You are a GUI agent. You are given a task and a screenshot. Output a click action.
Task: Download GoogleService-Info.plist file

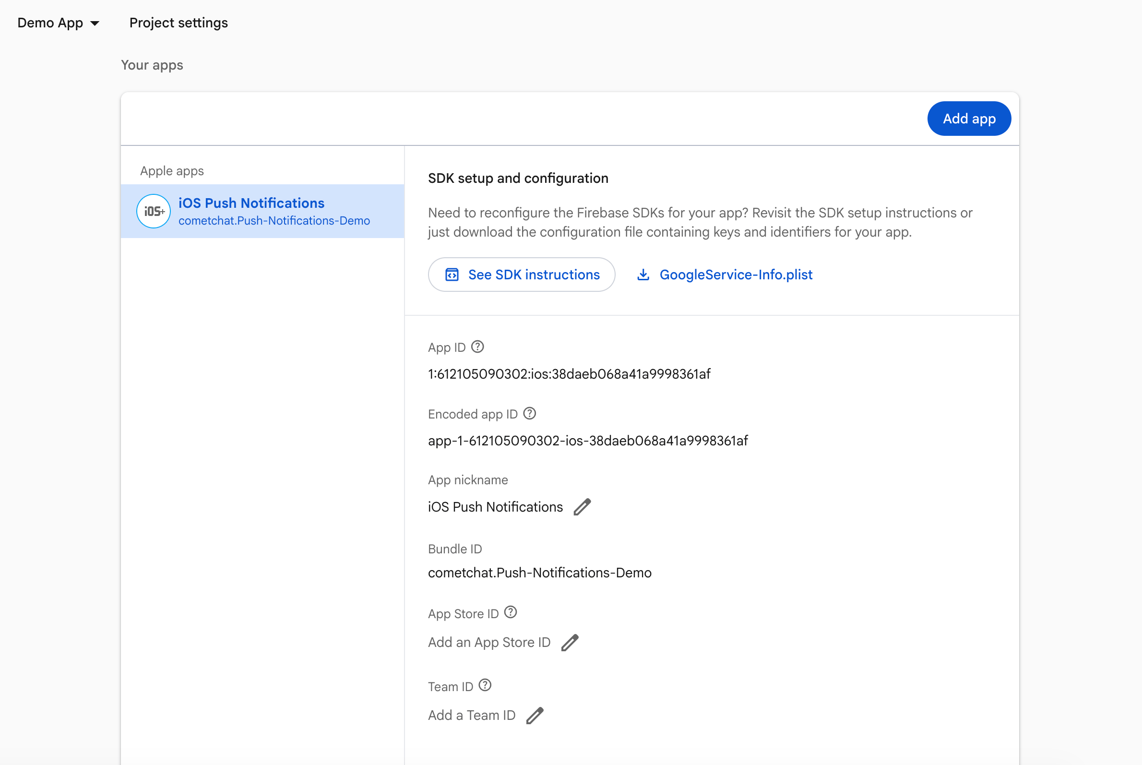tap(725, 275)
